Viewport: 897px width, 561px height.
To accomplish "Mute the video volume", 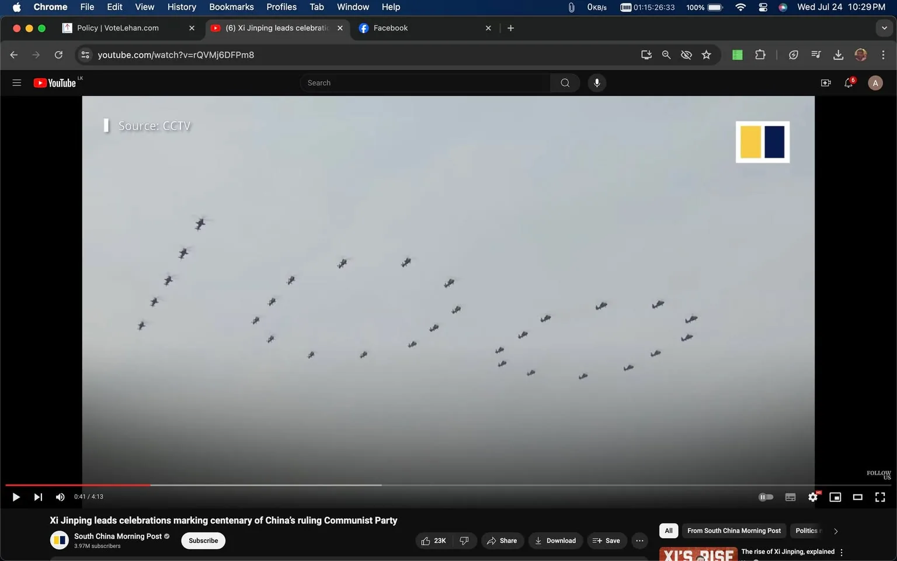I will (x=60, y=497).
